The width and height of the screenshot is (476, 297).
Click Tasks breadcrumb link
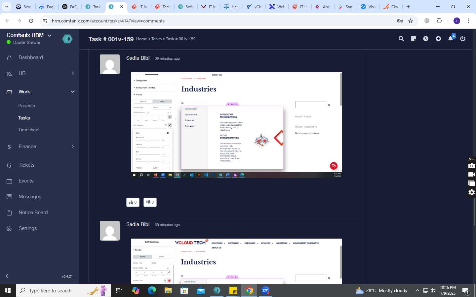pos(157,39)
